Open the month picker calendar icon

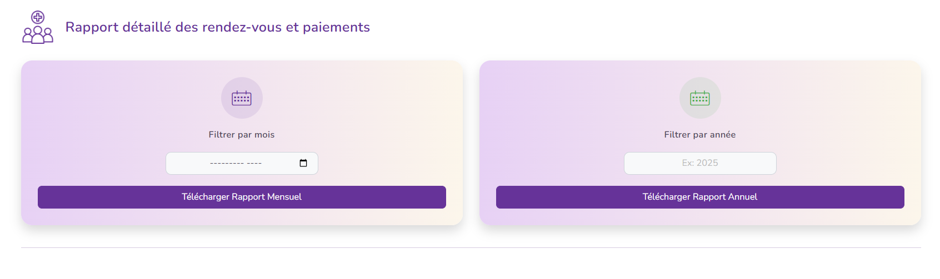point(303,163)
